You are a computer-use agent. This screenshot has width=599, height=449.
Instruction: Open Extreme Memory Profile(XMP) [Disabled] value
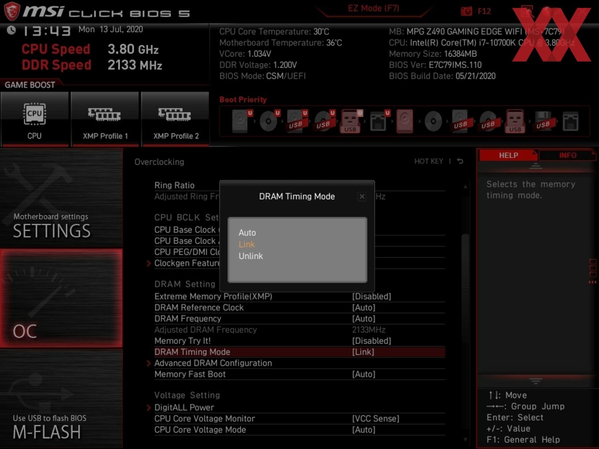pos(371,296)
